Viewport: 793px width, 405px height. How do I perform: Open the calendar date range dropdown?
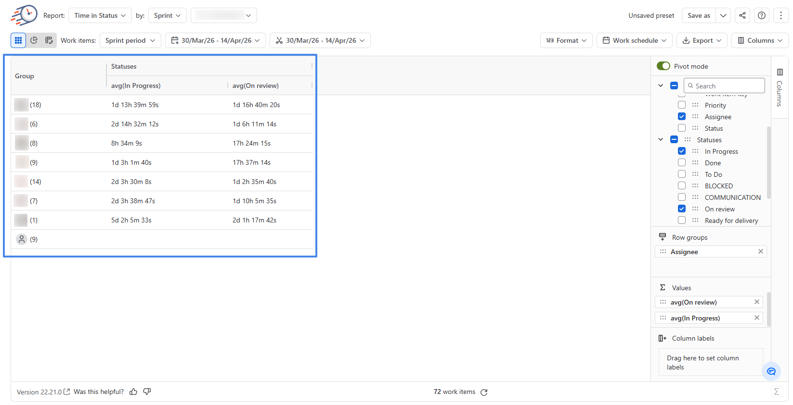(x=215, y=40)
